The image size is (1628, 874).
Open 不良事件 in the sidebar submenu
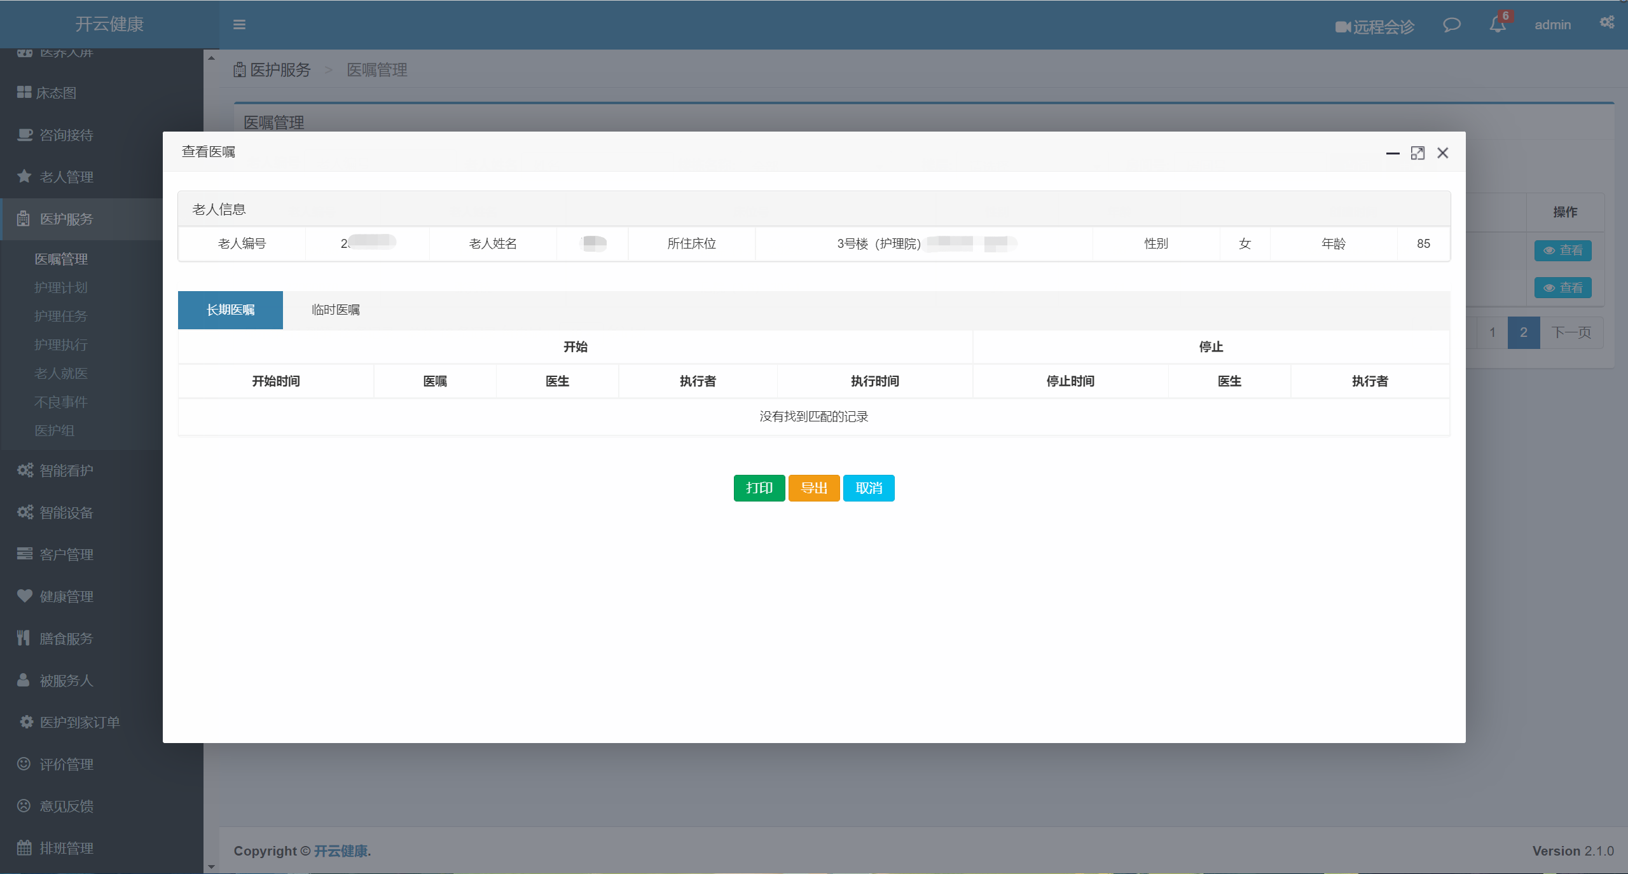(61, 402)
